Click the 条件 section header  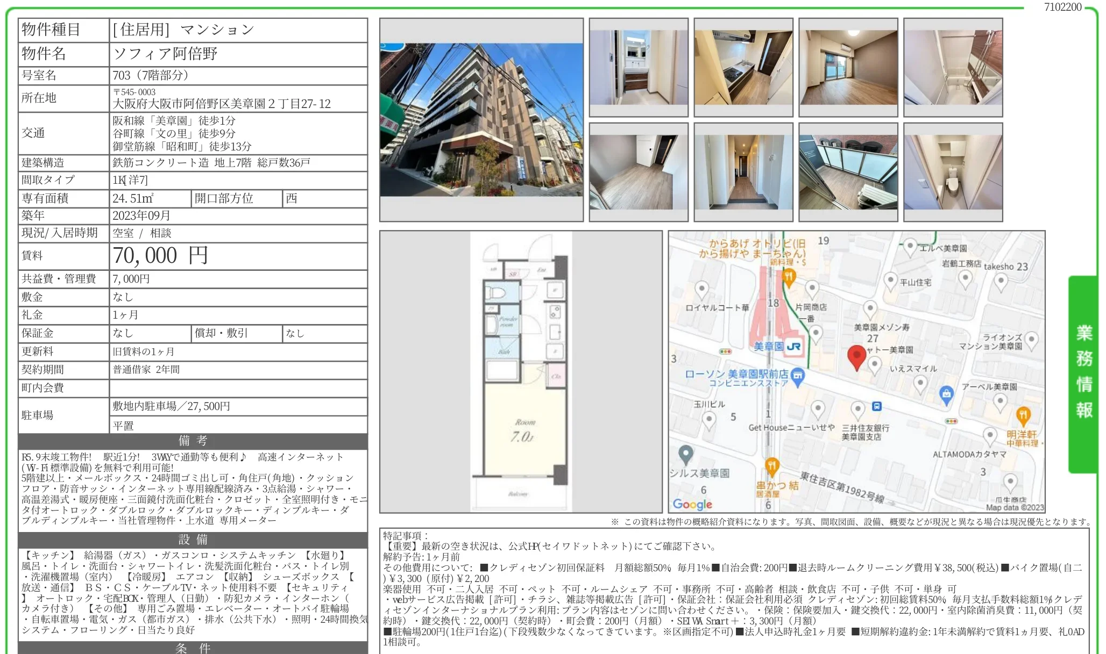point(193,648)
